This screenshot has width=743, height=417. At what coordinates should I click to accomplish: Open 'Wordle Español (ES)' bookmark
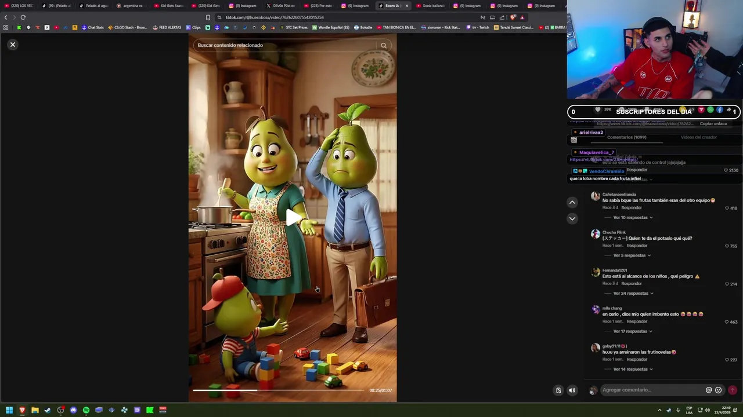click(331, 27)
